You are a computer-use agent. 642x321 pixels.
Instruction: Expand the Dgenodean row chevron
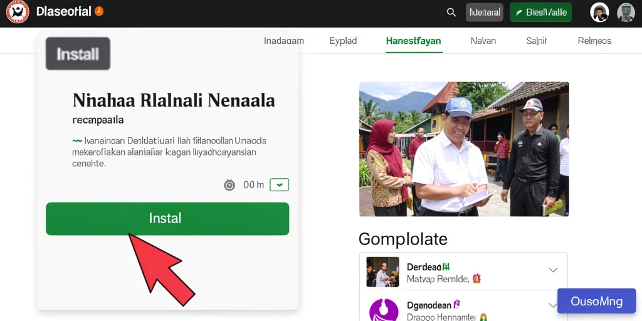click(553, 305)
